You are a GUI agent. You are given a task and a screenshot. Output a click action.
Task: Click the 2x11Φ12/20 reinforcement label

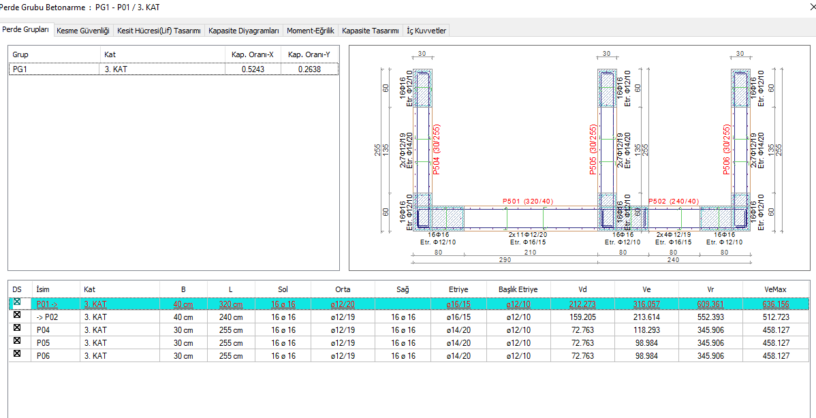(x=528, y=235)
